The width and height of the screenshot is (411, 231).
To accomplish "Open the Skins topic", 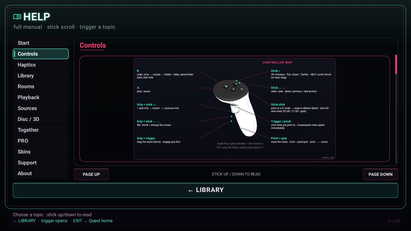I will click(x=41, y=151).
